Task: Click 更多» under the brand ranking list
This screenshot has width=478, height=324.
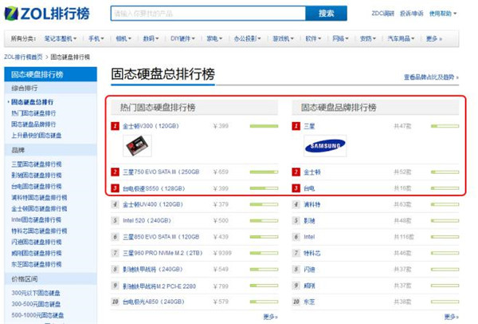Action: tap(452, 317)
